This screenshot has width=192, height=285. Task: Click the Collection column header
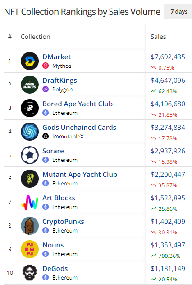(x=36, y=37)
